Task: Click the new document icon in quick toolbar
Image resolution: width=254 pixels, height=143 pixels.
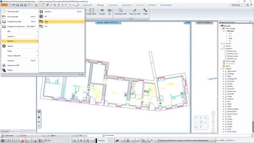Action: (10, 5)
